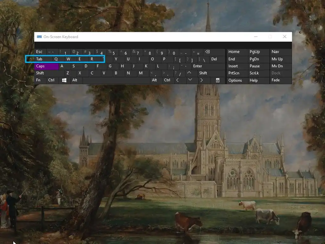Click the Home key

click(x=237, y=52)
